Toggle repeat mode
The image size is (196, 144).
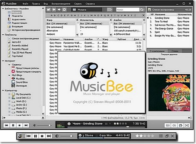pyautogui.click(x=180, y=125)
